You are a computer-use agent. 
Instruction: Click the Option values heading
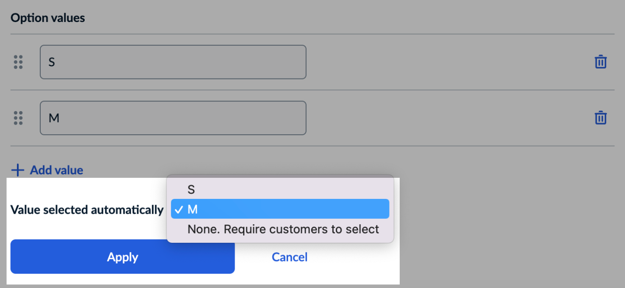[48, 18]
